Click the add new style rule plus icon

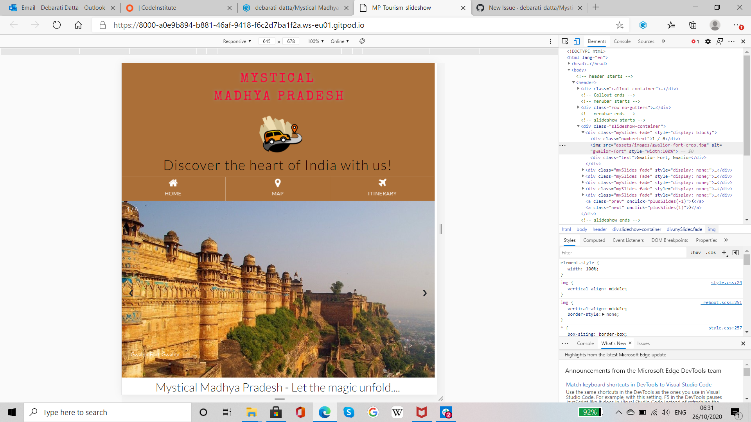pyautogui.click(x=724, y=252)
